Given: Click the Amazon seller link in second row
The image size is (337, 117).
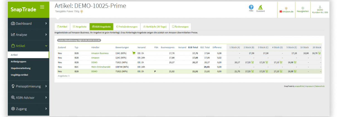Looking at the screenshot, I should coord(96,58).
